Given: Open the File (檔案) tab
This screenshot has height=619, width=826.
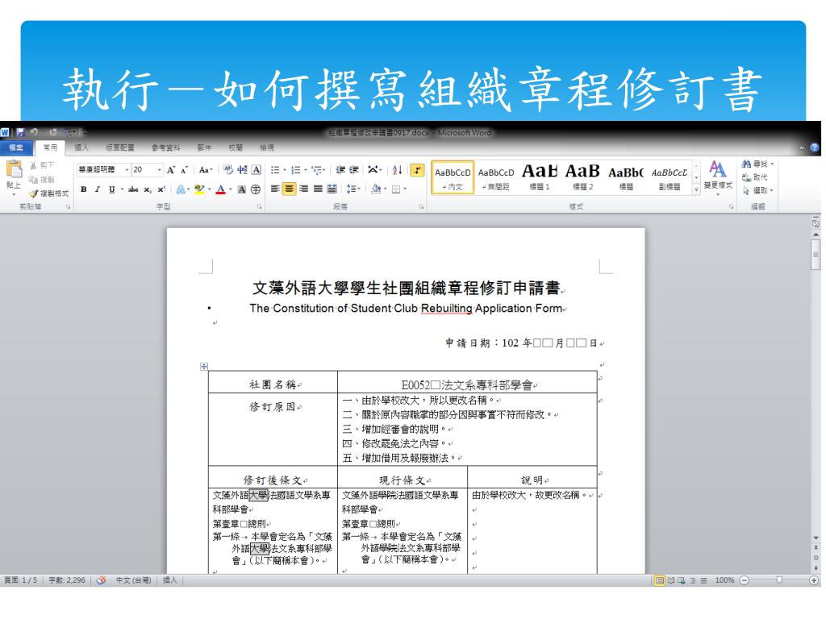Looking at the screenshot, I should (16, 148).
